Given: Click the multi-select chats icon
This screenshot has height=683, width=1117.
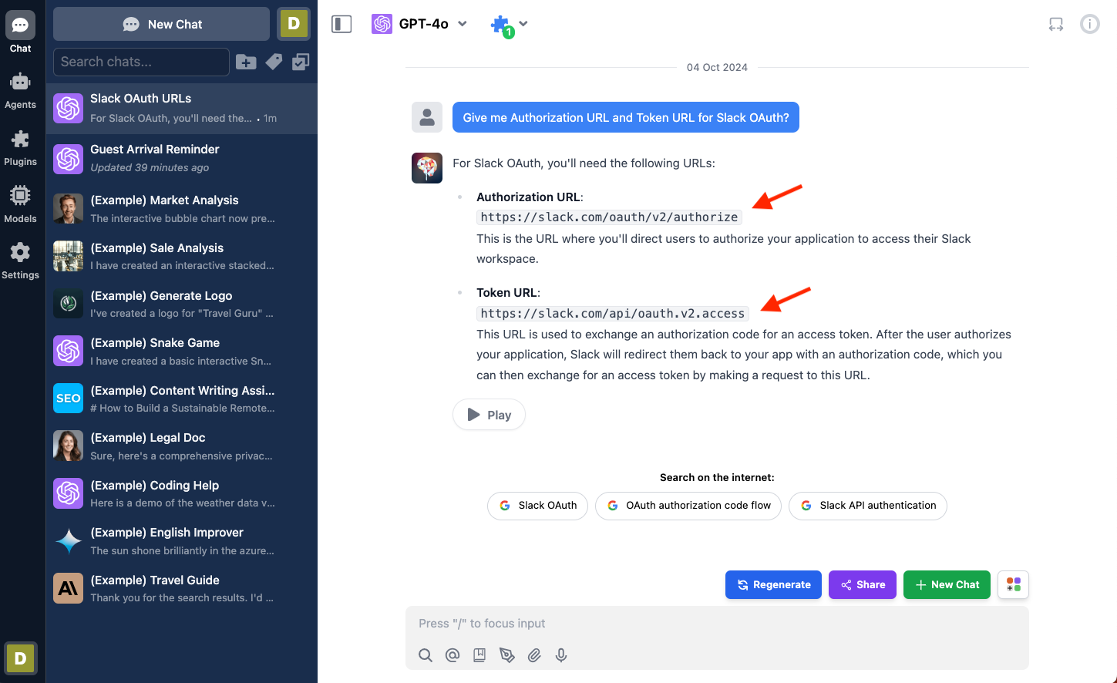Looking at the screenshot, I should coord(301,62).
